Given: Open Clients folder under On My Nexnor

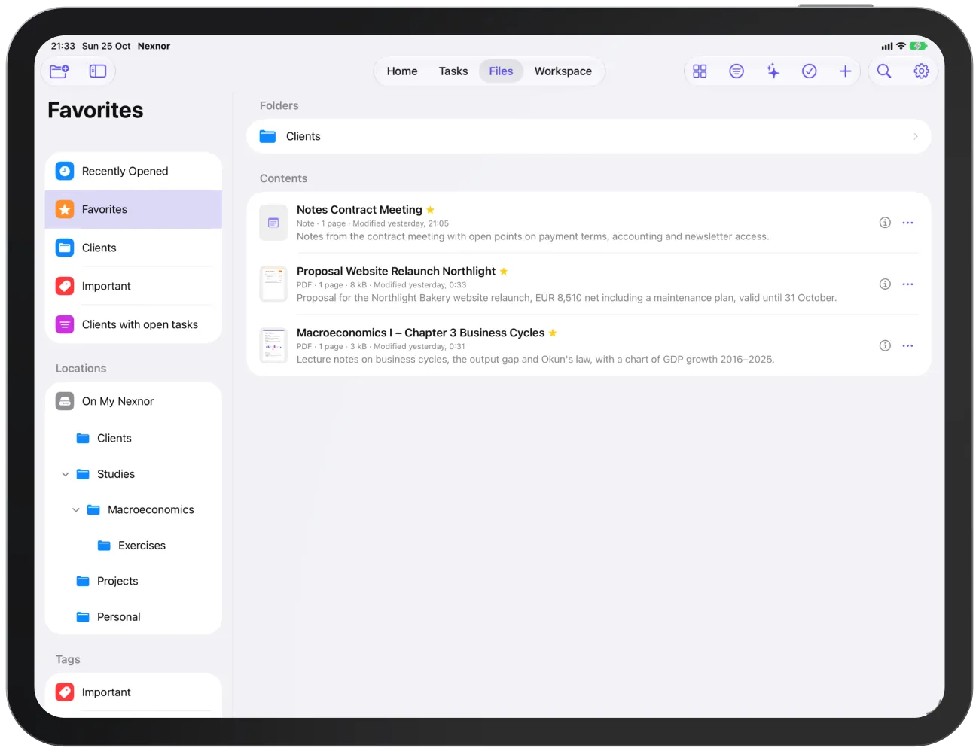Looking at the screenshot, I should coord(133,439).
